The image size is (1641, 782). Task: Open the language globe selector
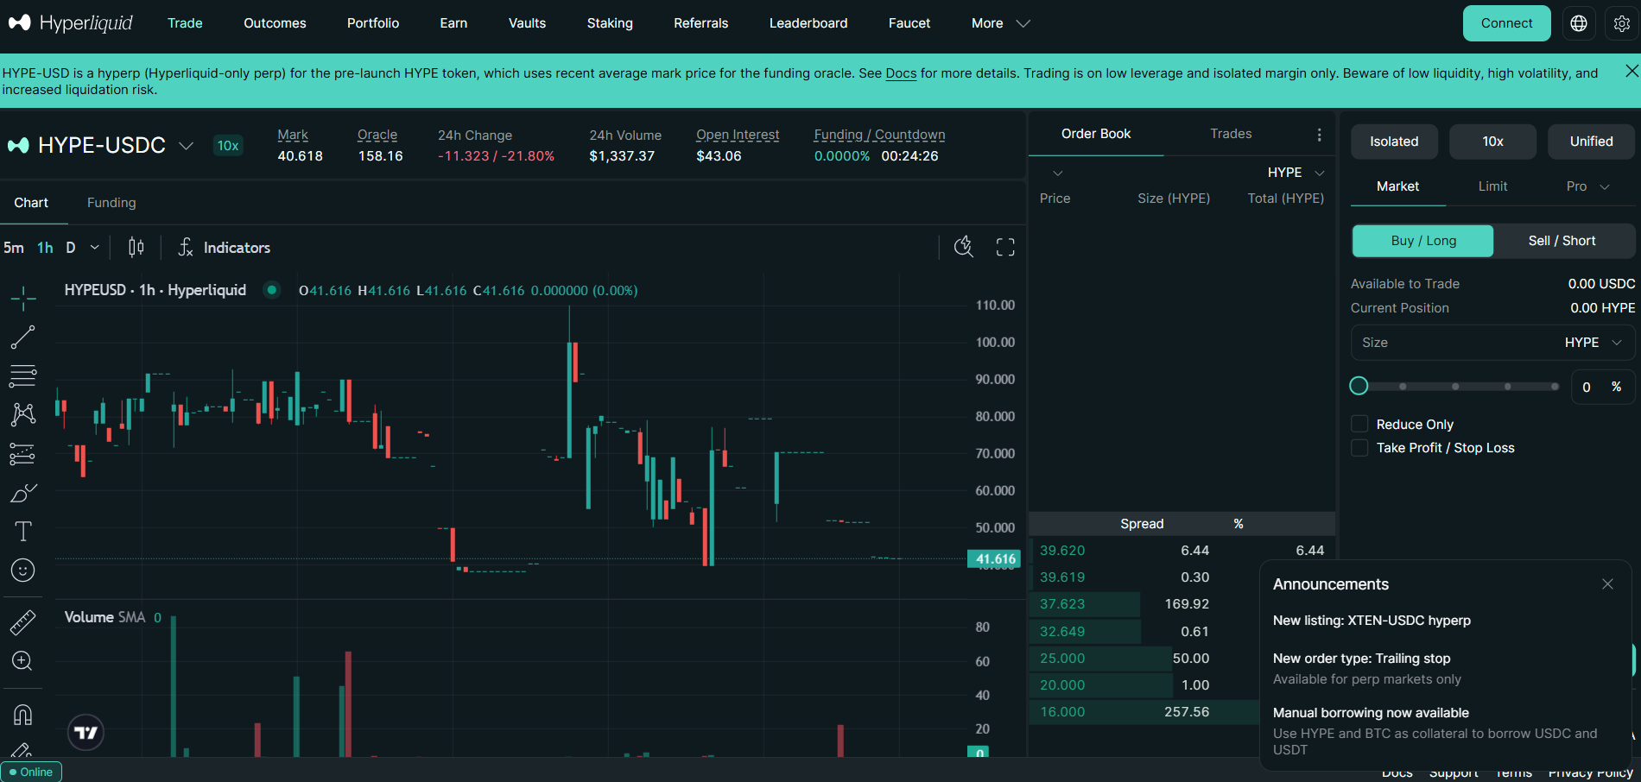pyautogui.click(x=1579, y=23)
